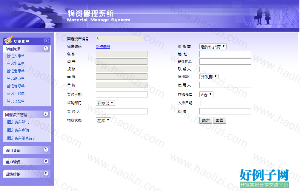The height and width of the screenshot is (191, 300).
Task: Focus the 地址 input field
Action: coord(225,54)
